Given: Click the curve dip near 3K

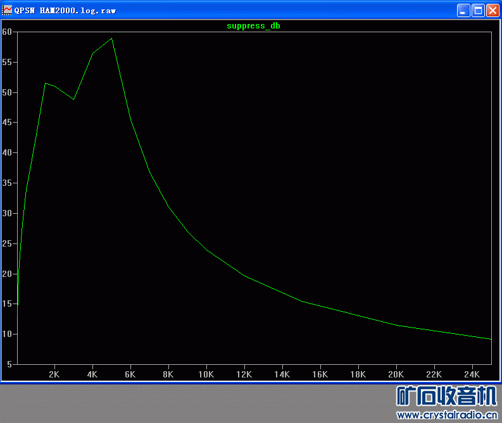Looking at the screenshot, I should click(73, 99).
